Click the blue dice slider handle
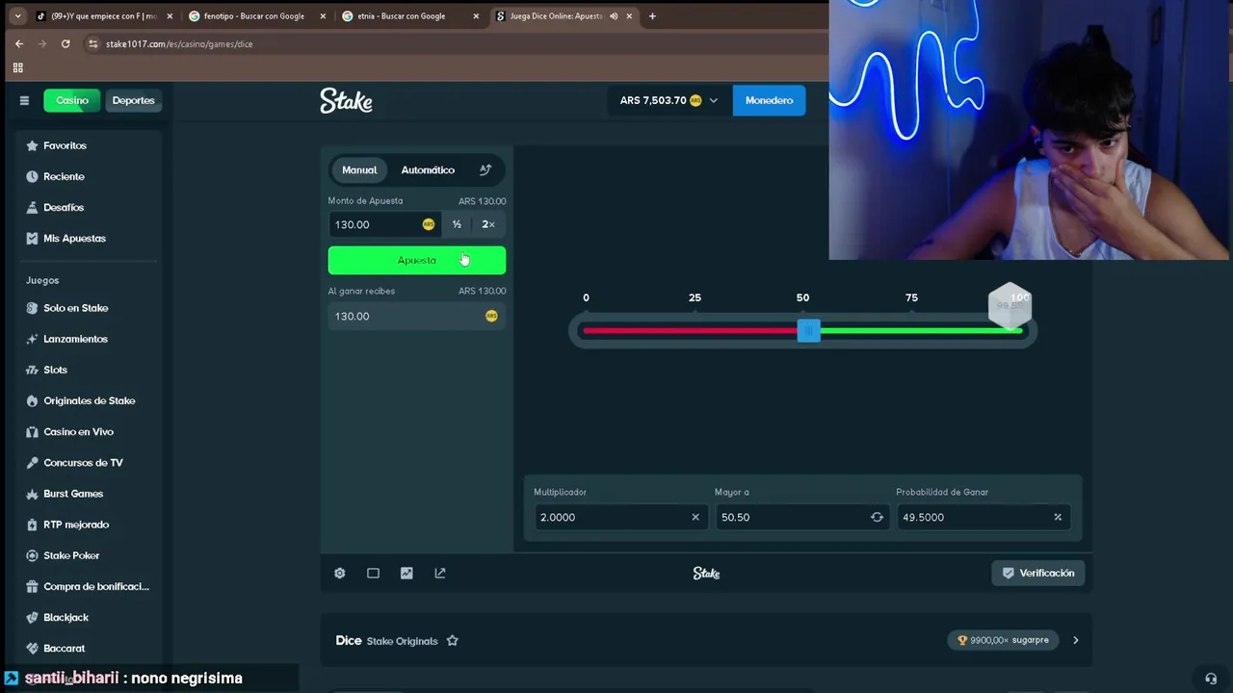Image resolution: width=1233 pixels, height=693 pixels. pyautogui.click(x=808, y=330)
